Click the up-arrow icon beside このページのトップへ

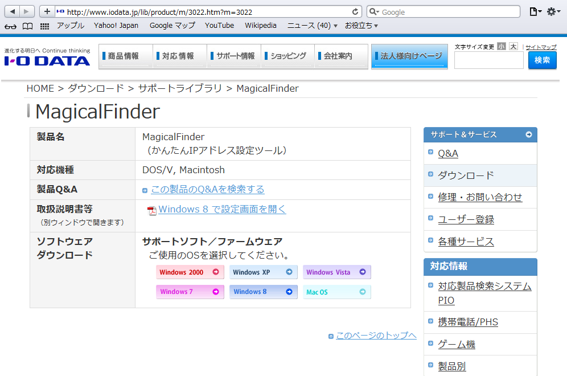(x=331, y=337)
